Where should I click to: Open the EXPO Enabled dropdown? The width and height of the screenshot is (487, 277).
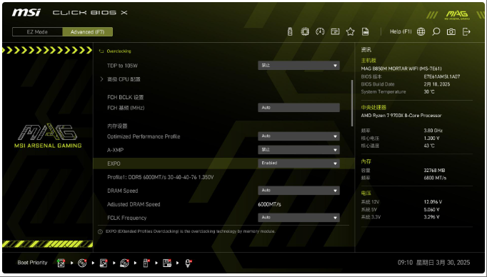tap(298, 163)
